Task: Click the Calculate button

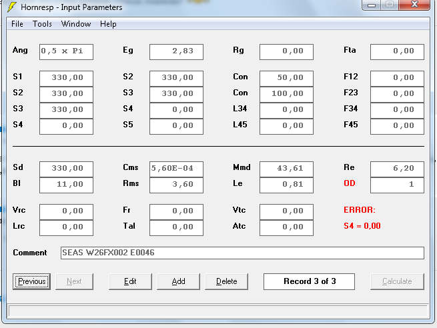Action: [397, 281]
